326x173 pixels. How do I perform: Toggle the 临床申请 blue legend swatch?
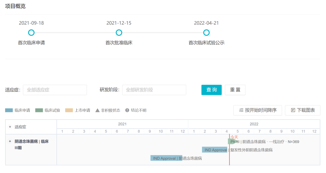(x=9, y=111)
